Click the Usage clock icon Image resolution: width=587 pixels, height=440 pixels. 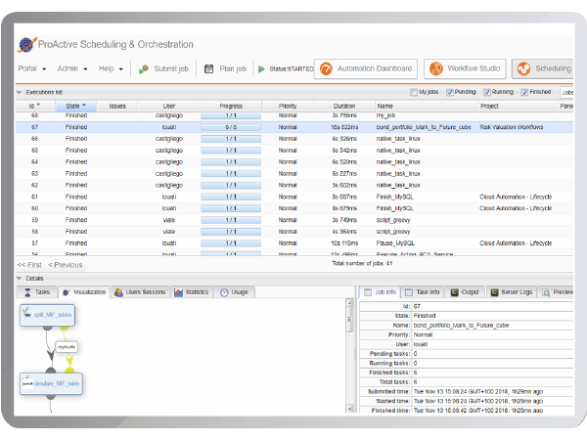coord(224,292)
